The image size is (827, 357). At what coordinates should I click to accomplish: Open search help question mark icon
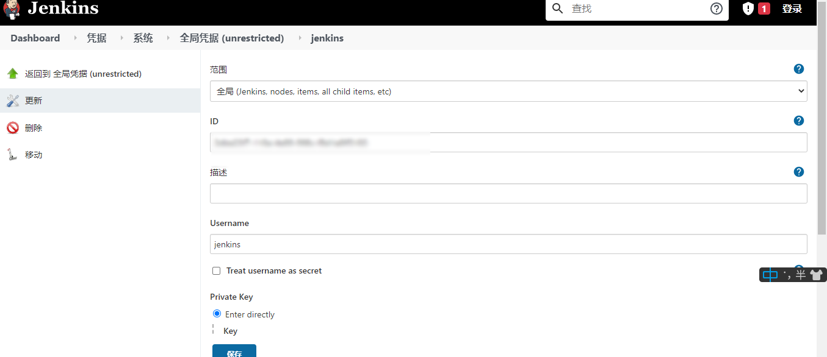pos(717,9)
